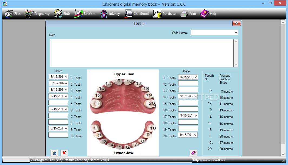This screenshot has width=288, height=165.
Task: Click the Database menu label
Action: (169, 14)
